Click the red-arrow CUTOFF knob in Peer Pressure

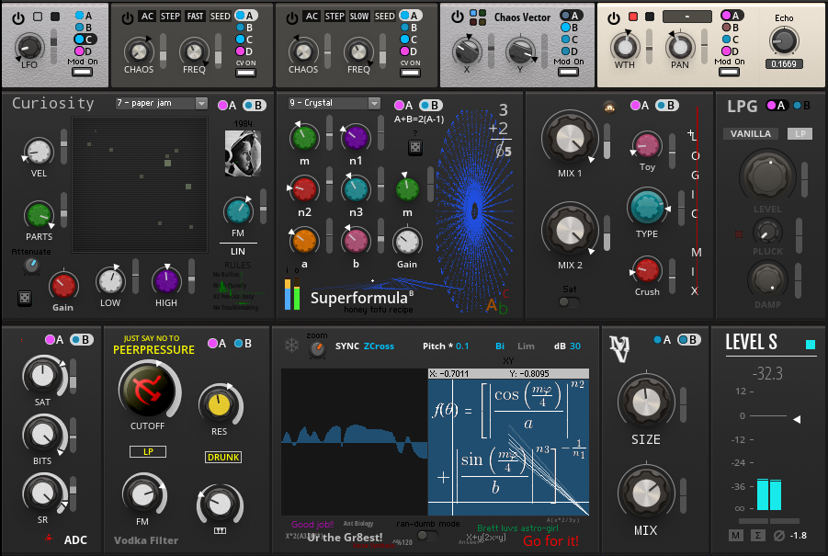[149, 390]
